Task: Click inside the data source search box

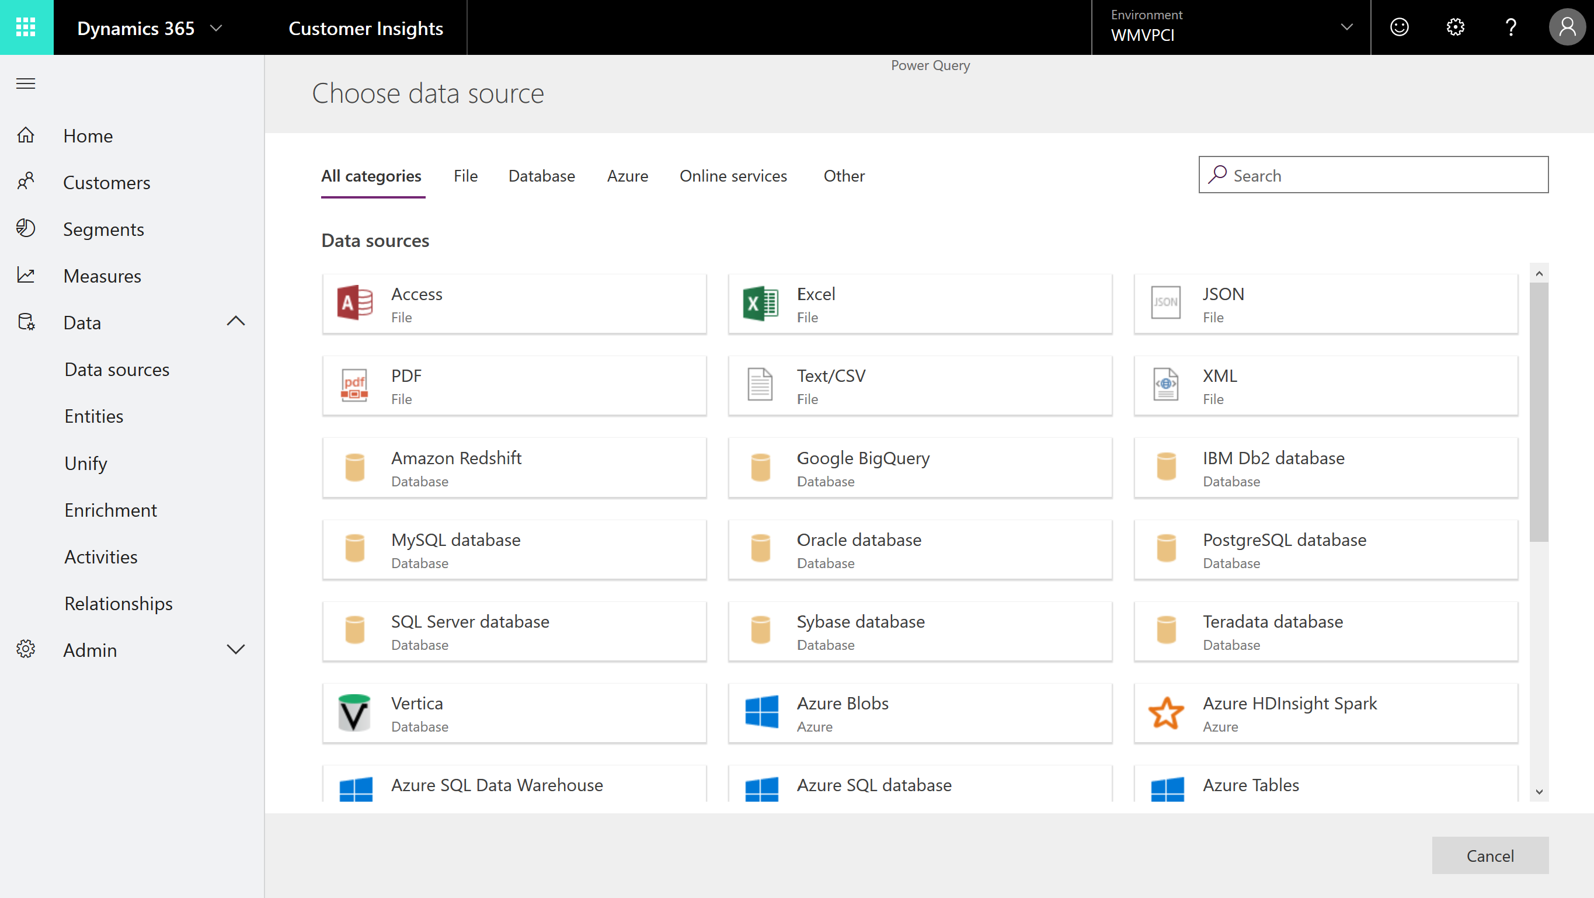Action: [x=1373, y=175]
